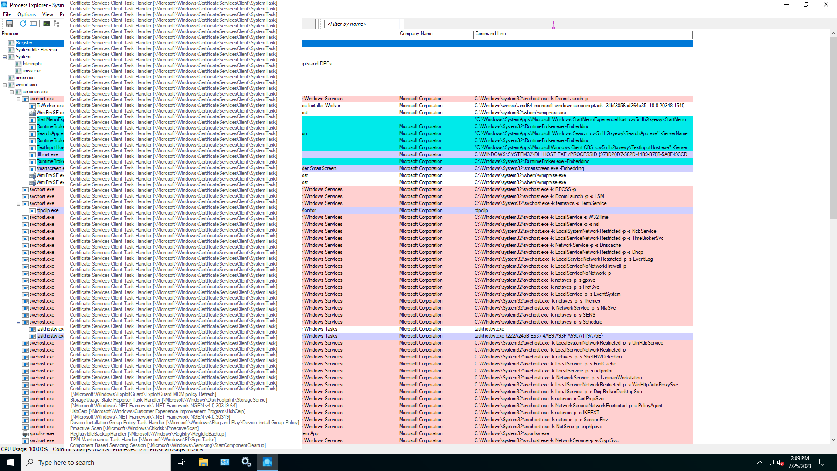
Task: Click the Filter by name field
Action: click(x=360, y=24)
